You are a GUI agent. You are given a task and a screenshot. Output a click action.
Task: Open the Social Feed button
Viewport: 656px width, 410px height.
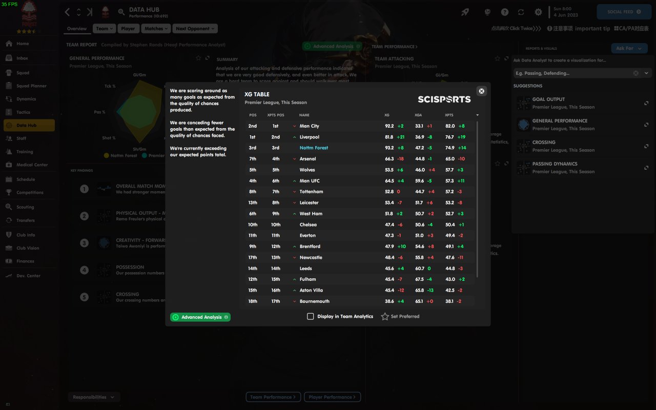[x=624, y=12]
